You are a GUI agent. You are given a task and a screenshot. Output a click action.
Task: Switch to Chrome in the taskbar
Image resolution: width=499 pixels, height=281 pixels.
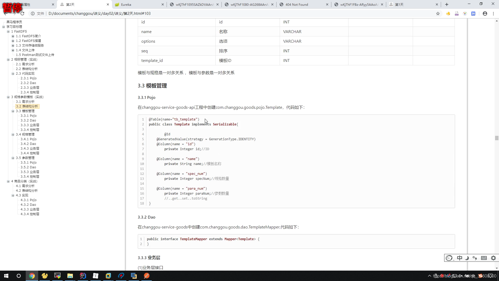[32, 276]
